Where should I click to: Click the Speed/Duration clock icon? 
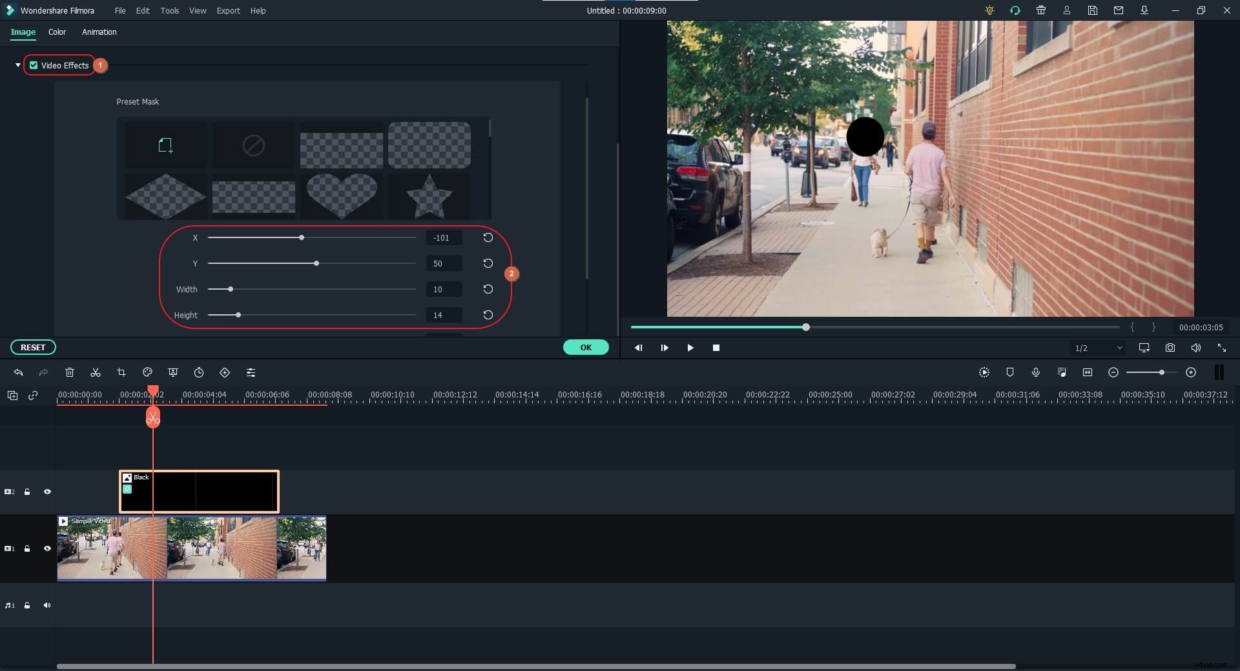click(199, 373)
